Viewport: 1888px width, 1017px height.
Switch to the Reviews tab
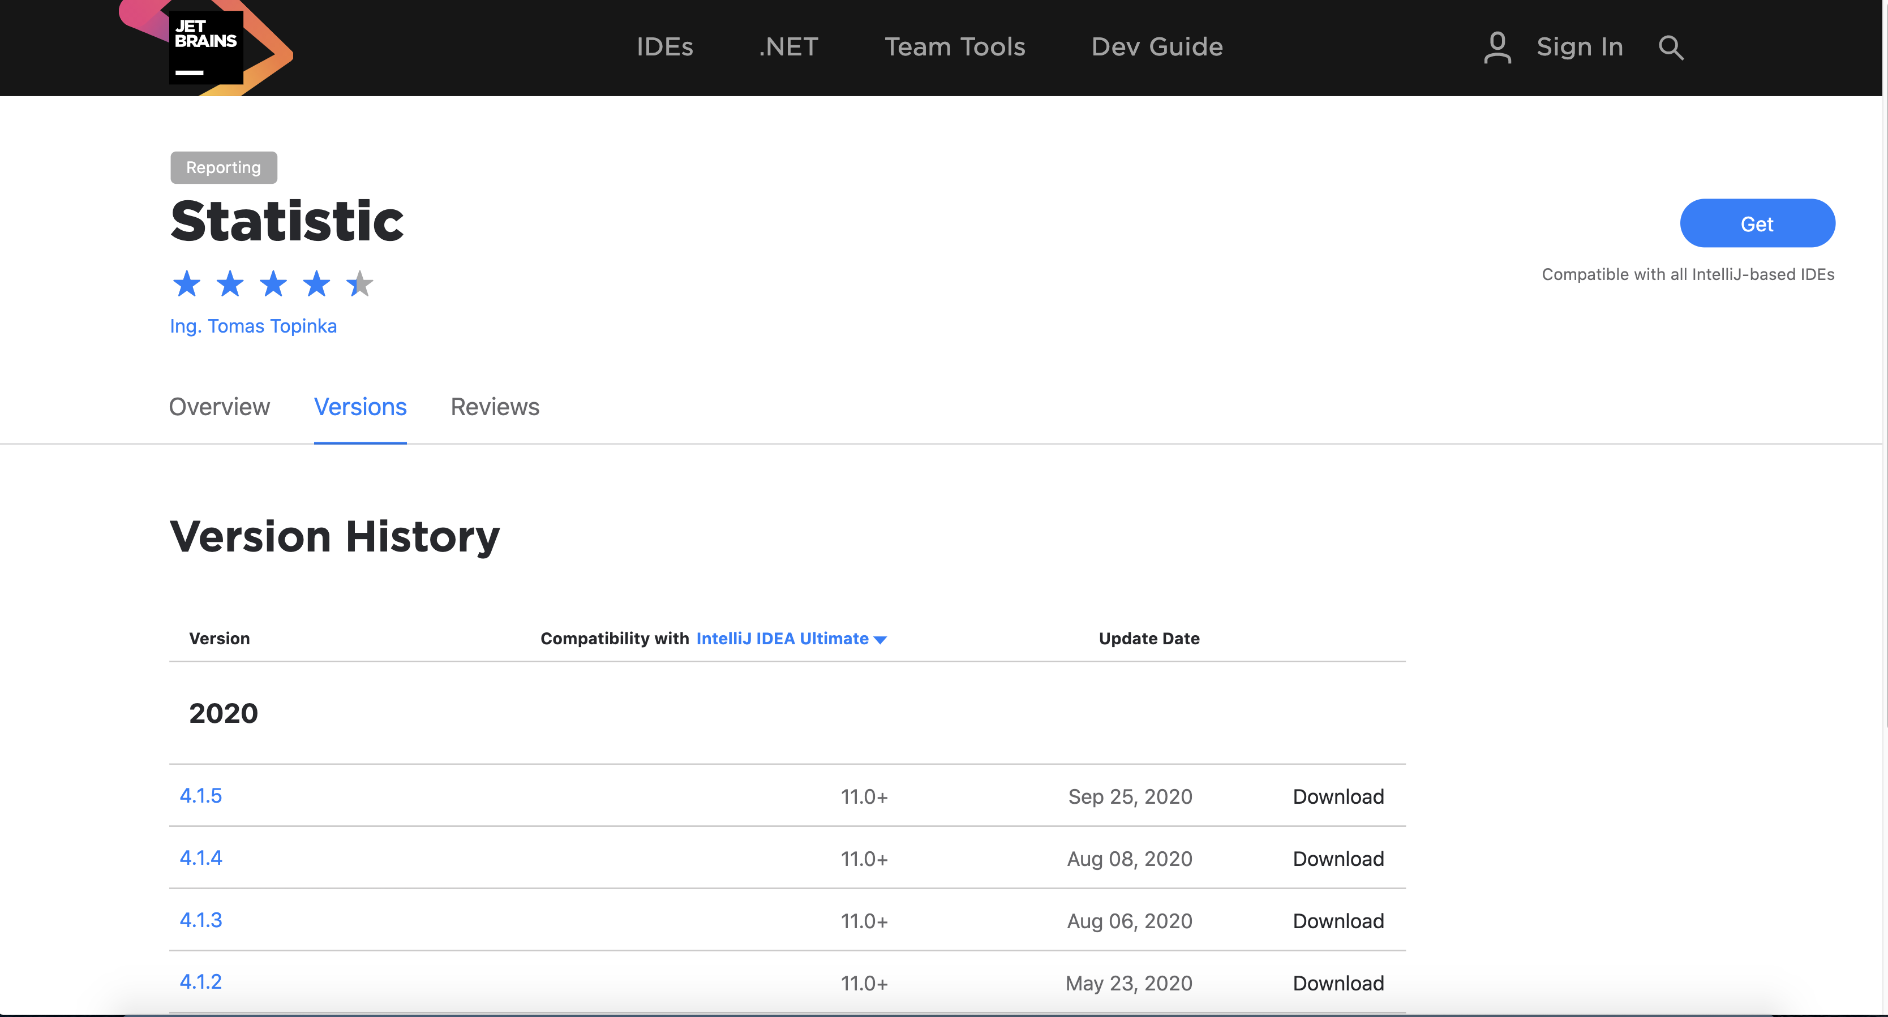(x=495, y=406)
